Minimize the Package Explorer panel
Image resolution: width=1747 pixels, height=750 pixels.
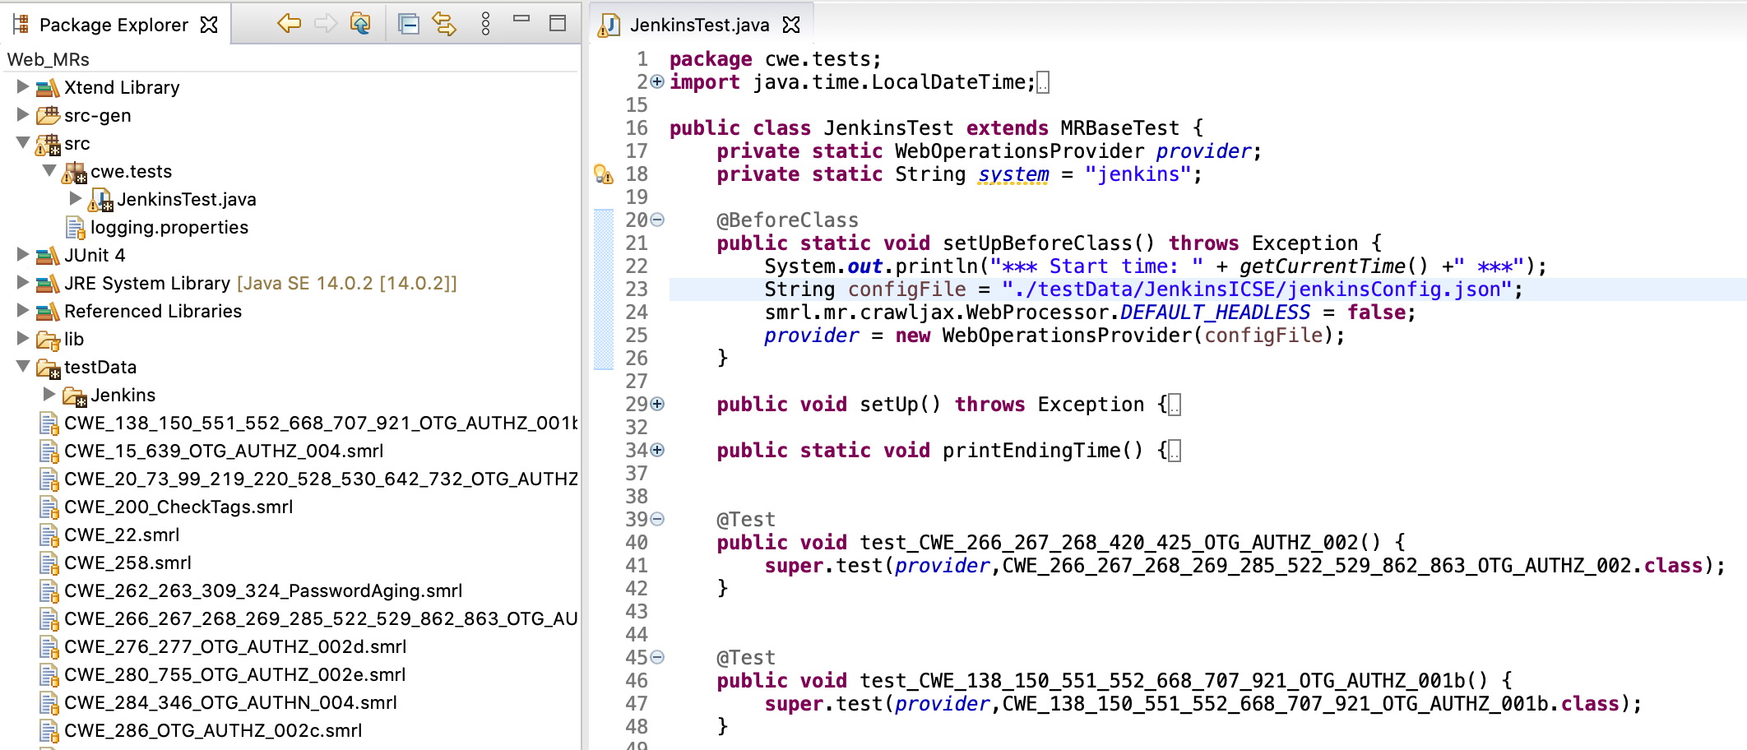[x=521, y=20]
